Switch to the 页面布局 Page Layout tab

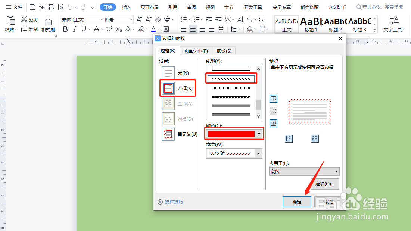[149, 7]
